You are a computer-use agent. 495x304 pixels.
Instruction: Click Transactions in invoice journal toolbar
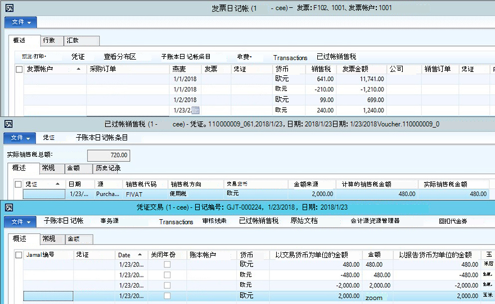click(x=290, y=58)
